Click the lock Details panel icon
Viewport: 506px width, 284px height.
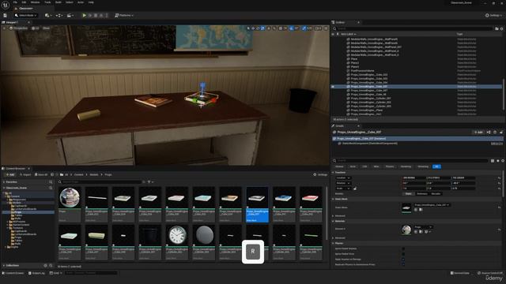[501, 132]
